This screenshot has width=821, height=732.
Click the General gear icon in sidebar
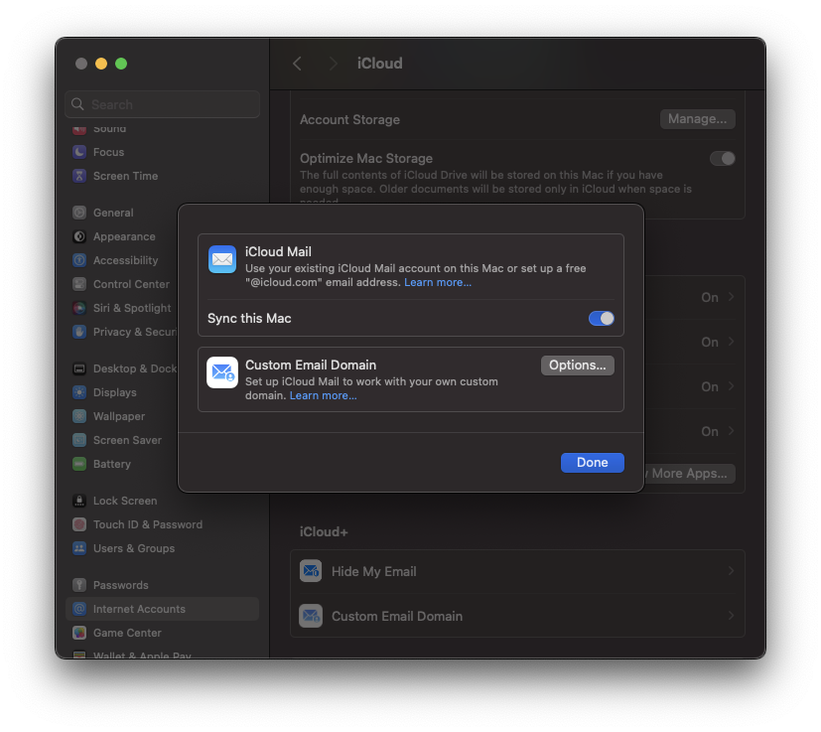(x=79, y=213)
